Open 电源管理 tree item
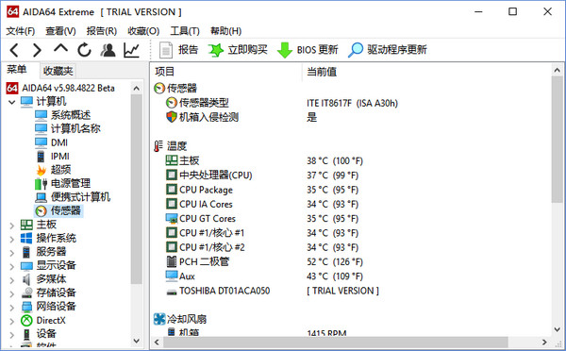This screenshot has height=351, width=566. pos(71,183)
